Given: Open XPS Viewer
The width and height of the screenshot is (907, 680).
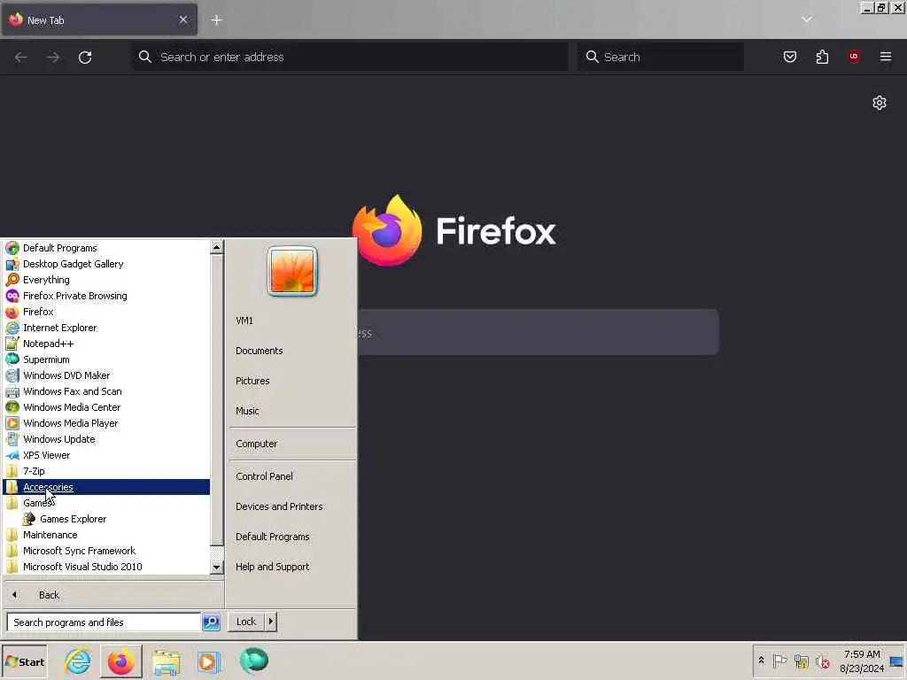Looking at the screenshot, I should (107, 455).
